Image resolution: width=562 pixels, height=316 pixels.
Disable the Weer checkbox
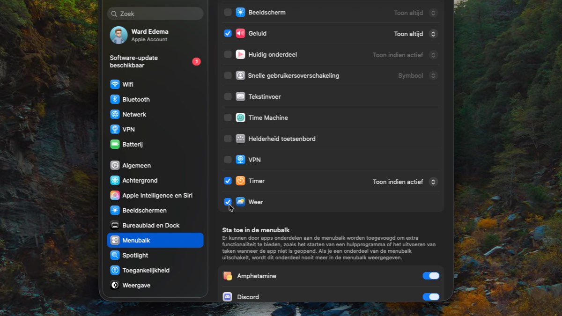click(x=228, y=202)
